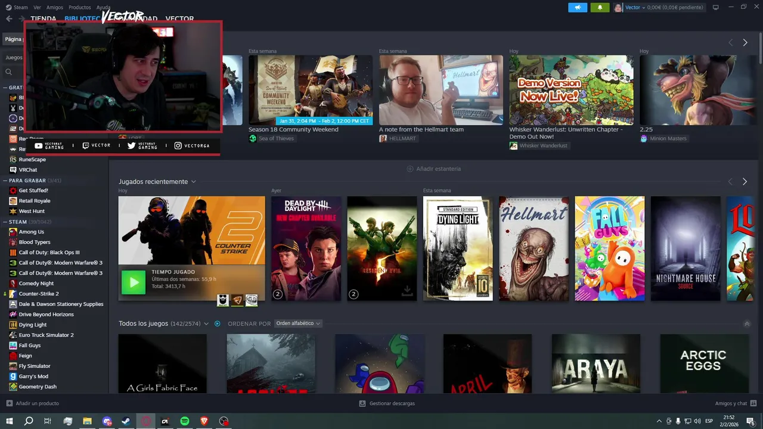This screenshot has width=763, height=429.
Task: Open the ARCTIC EGGS game tile
Action: tap(704, 363)
